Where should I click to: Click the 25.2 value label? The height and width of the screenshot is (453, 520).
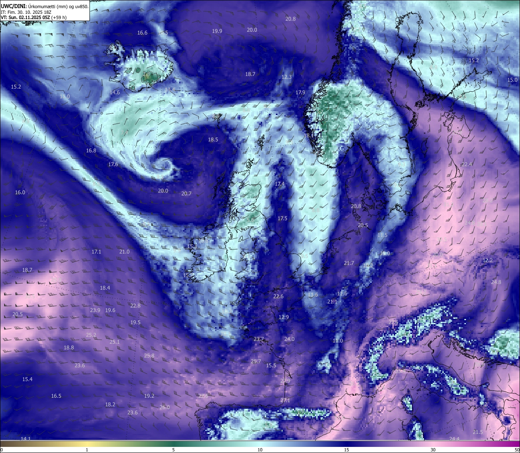[x=91, y=335]
